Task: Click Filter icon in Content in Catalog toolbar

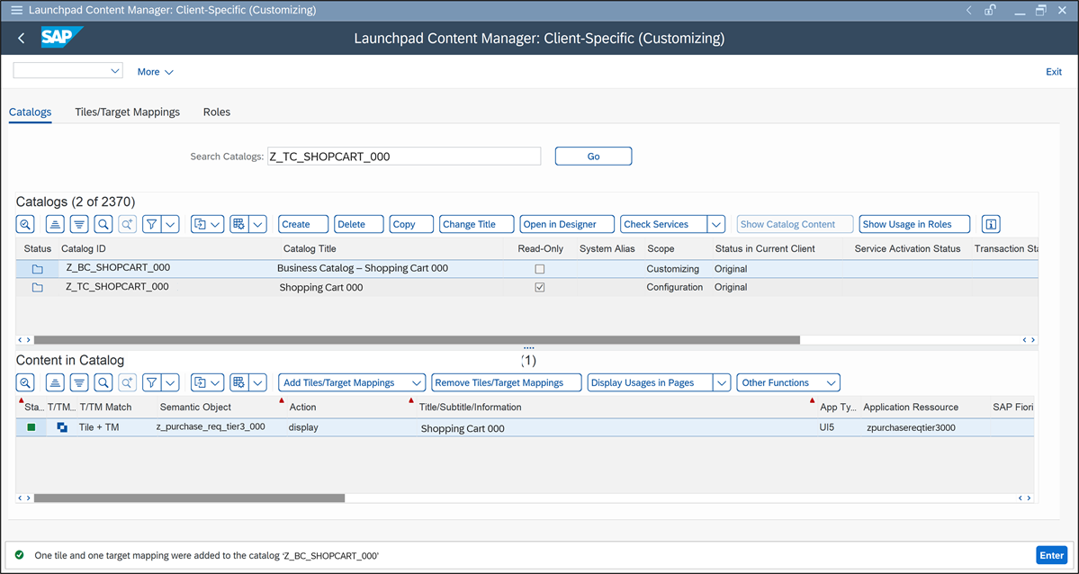Action: click(x=152, y=382)
